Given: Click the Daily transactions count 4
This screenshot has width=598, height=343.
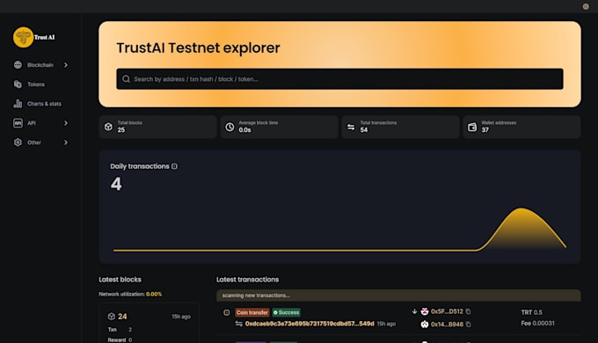Looking at the screenshot, I should pos(116,184).
